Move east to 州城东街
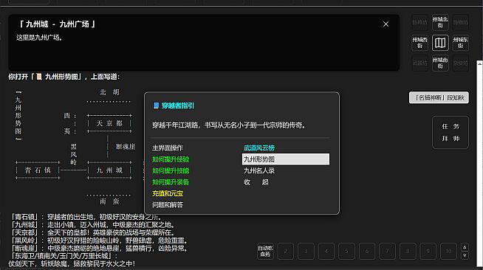 click(x=461, y=43)
